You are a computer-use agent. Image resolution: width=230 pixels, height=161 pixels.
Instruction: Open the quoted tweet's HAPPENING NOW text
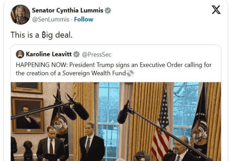114,69
